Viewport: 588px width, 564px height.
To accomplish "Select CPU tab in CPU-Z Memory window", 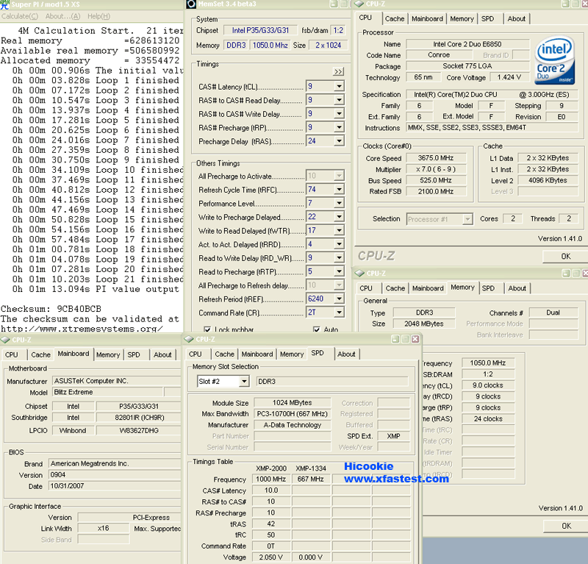I will (366, 288).
